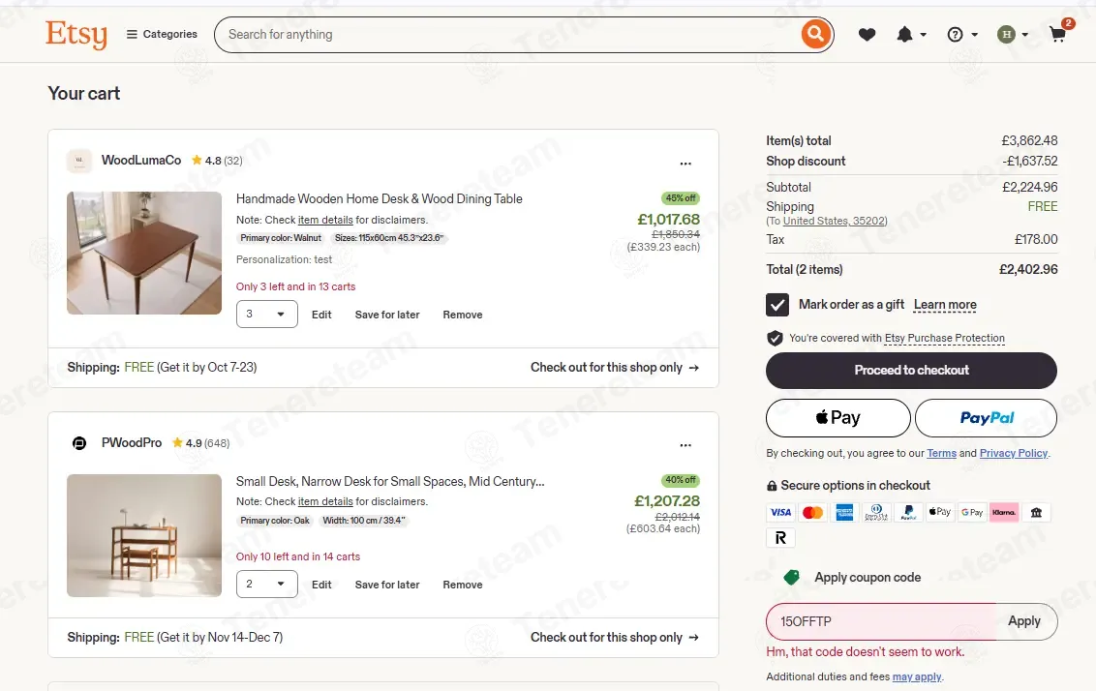
Task: Open the notifications bell menu
Action: coord(911,34)
